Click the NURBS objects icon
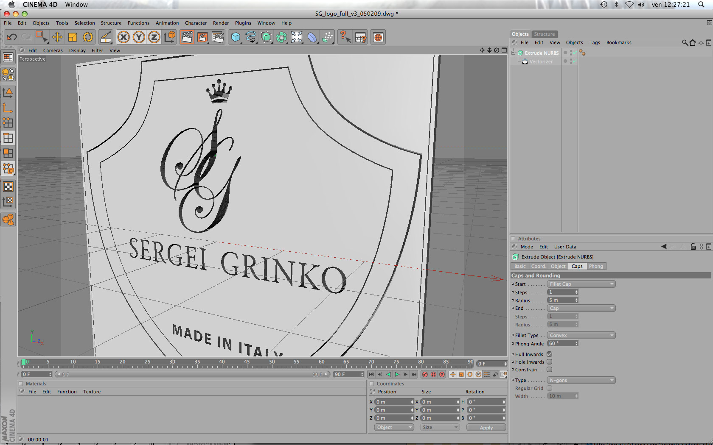Screen dimensions: 713x445 point(266,37)
